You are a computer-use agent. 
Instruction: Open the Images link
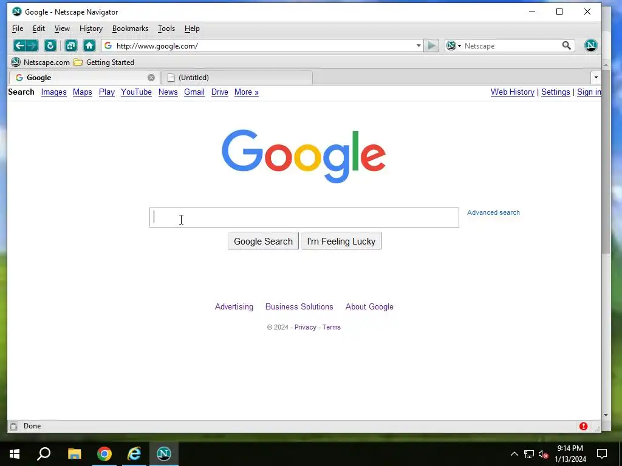pos(54,92)
